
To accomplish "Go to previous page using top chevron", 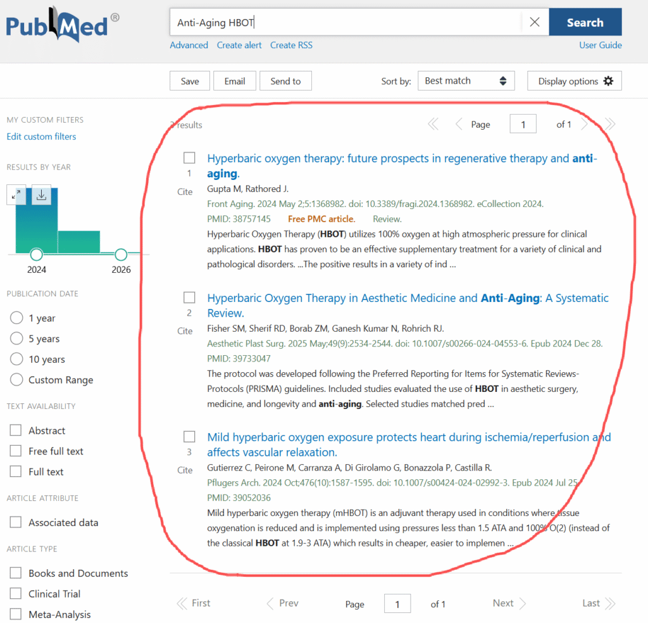I will click(458, 124).
